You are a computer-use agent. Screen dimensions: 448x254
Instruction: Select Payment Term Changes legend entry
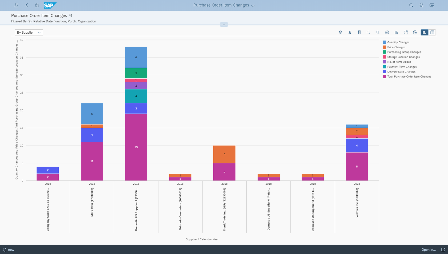coord(400,67)
